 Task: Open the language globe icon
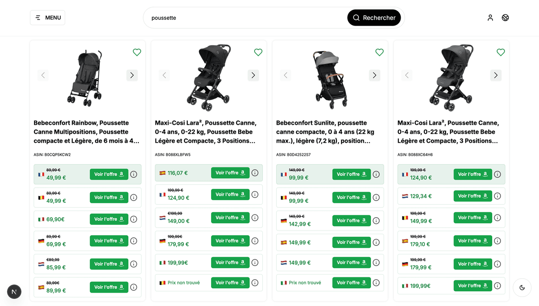505,17
